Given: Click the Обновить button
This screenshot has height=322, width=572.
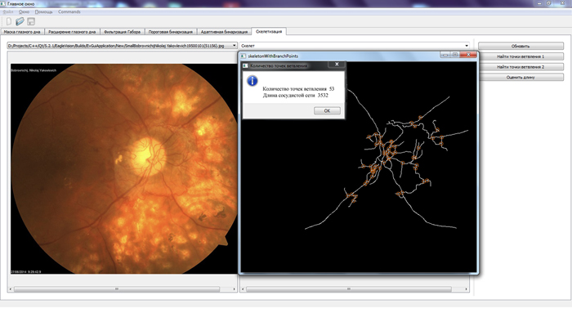Looking at the screenshot, I should (x=521, y=46).
